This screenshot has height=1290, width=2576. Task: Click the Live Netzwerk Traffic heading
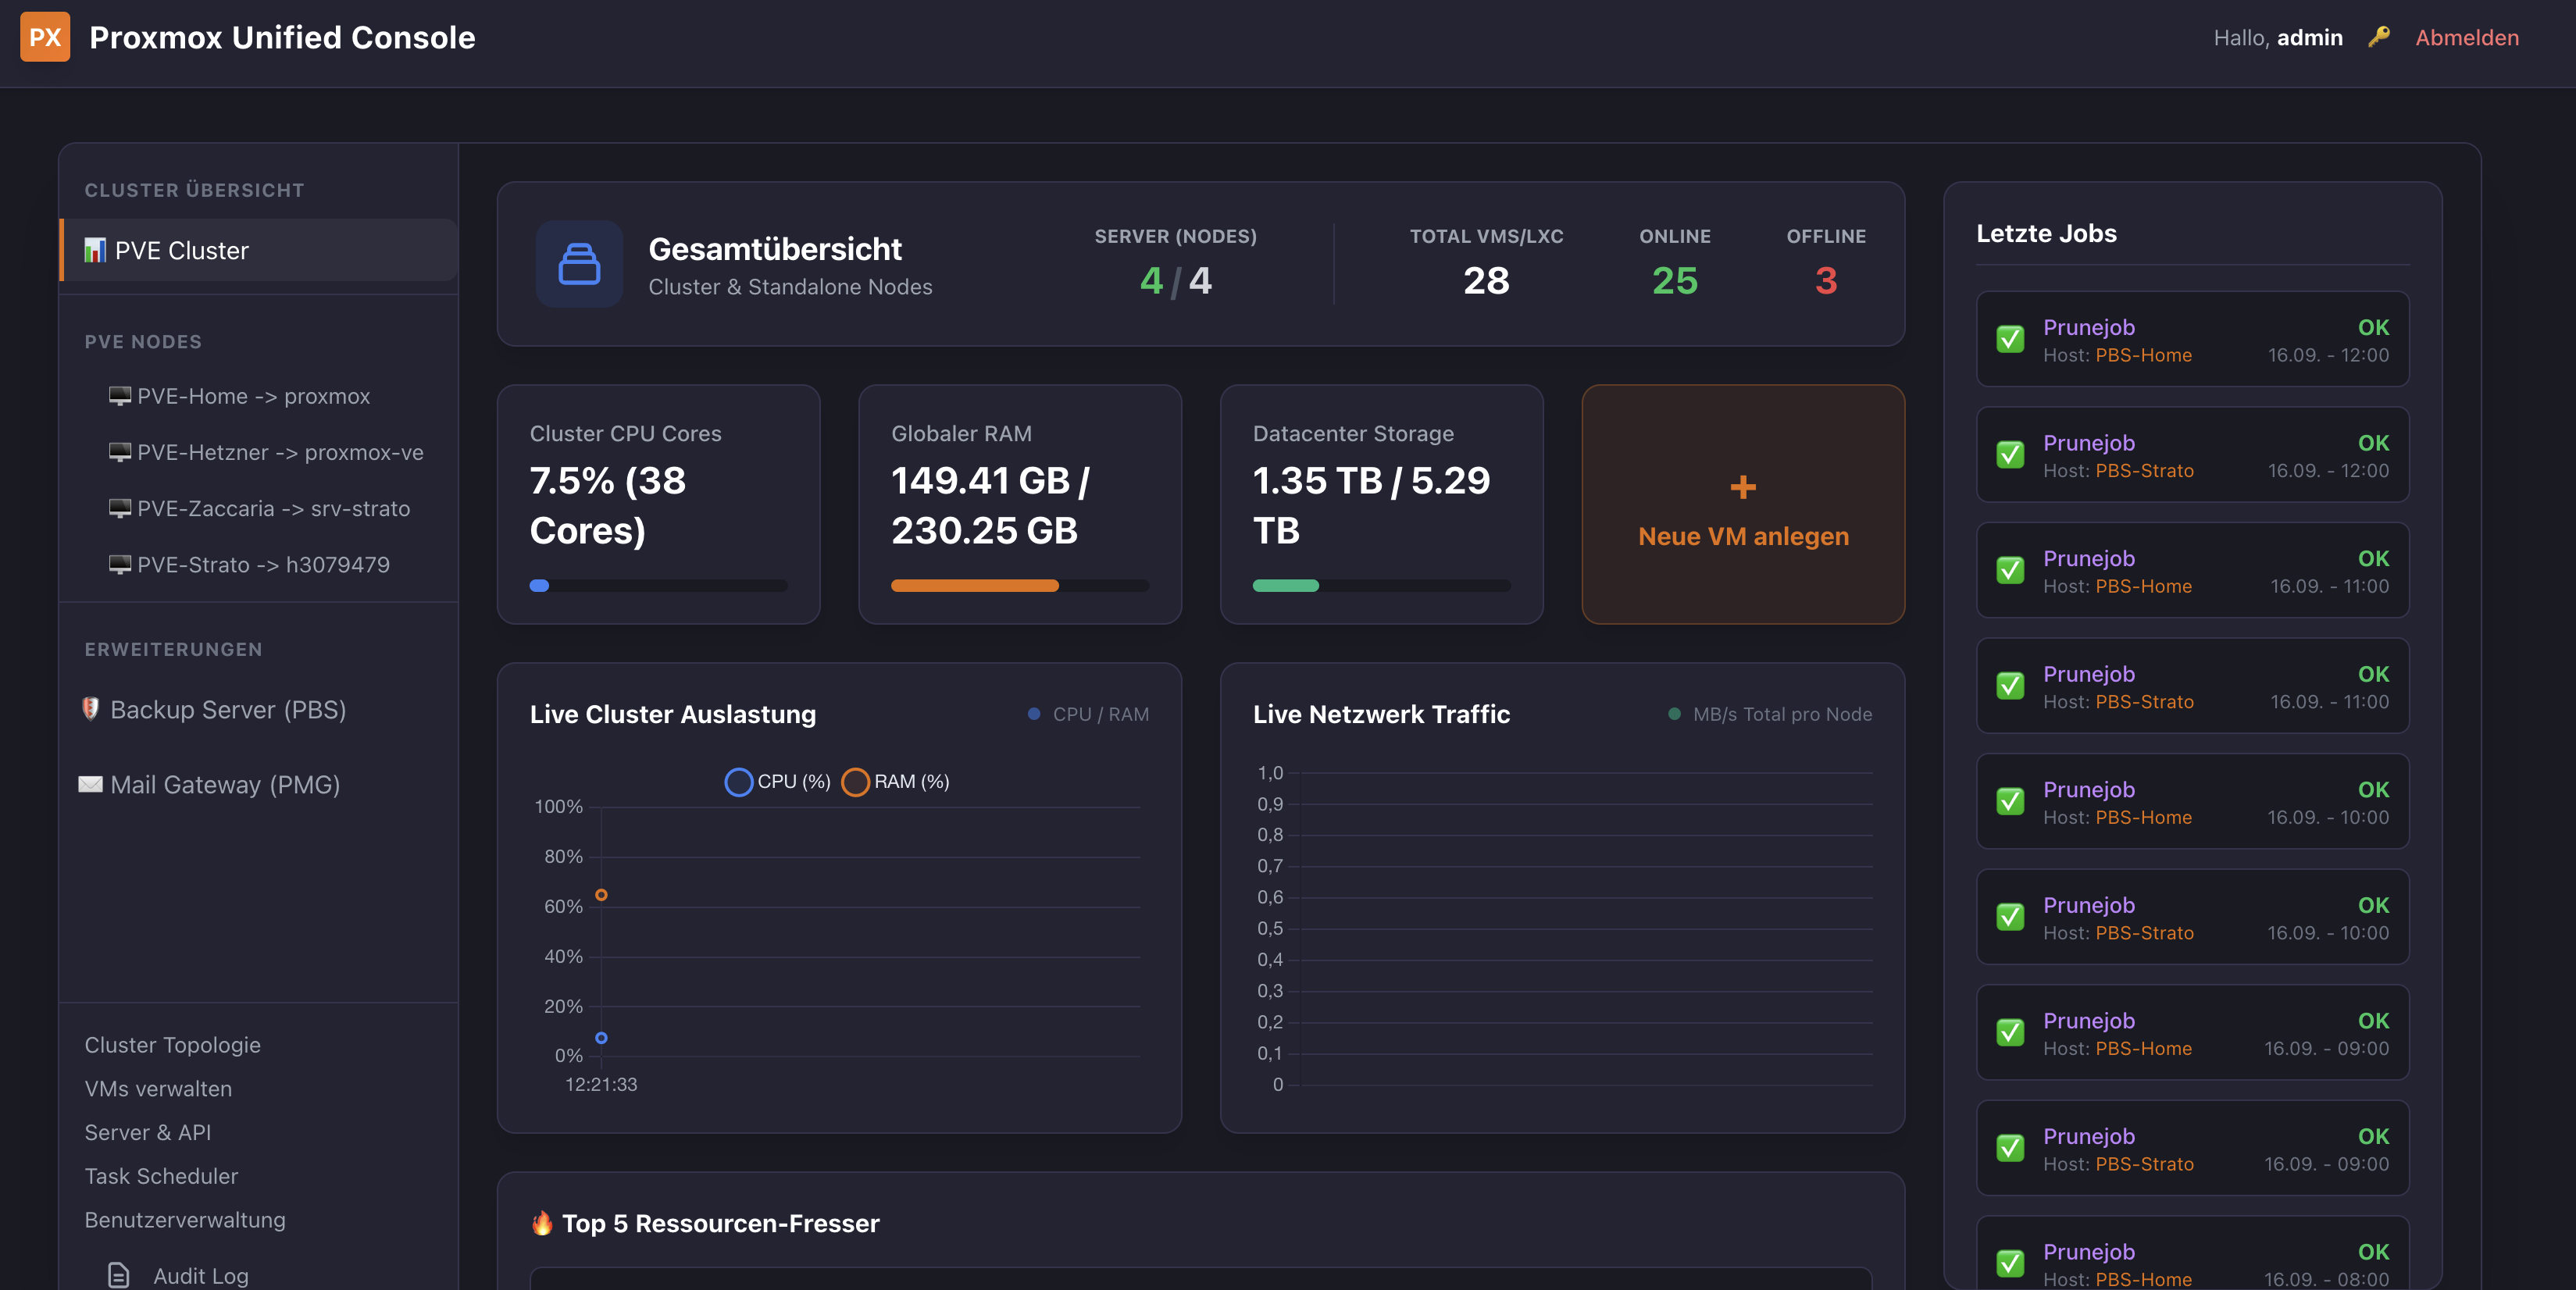coord(1381,714)
